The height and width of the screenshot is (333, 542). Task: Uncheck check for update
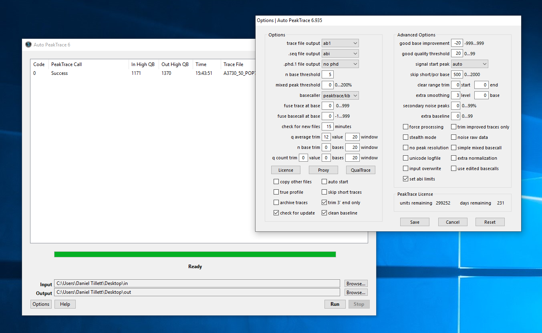coord(276,213)
